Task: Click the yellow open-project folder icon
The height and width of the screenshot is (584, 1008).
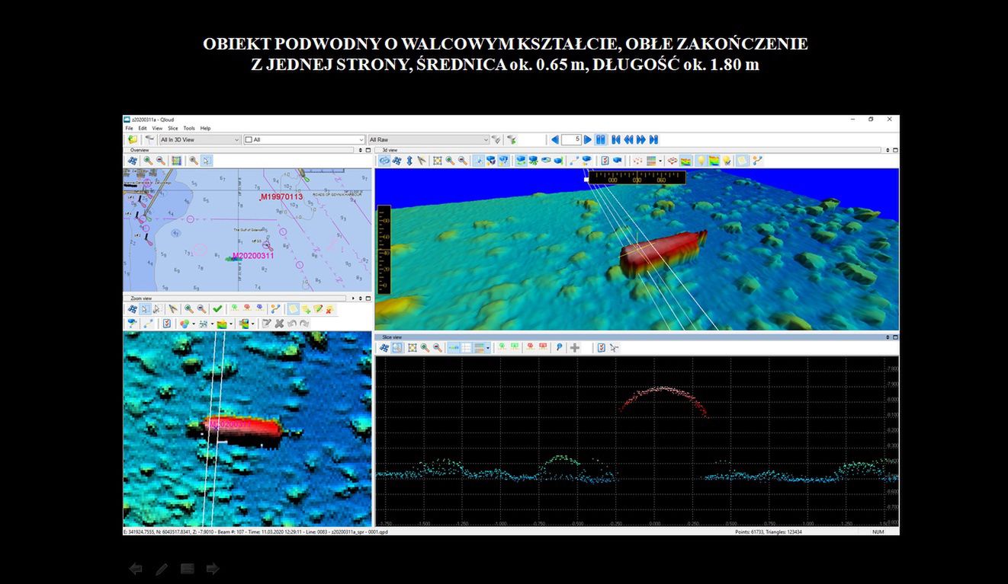Action: pos(133,140)
